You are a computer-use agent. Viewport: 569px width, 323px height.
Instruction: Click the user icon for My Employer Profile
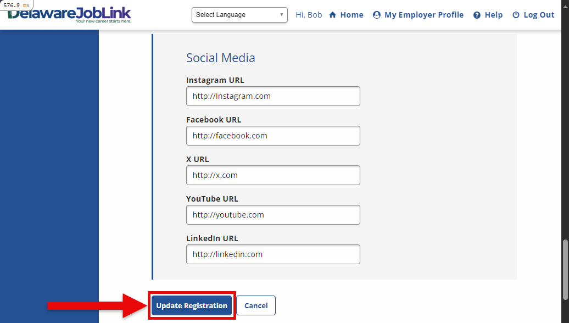pyautogui.click(x=377, y=15)
